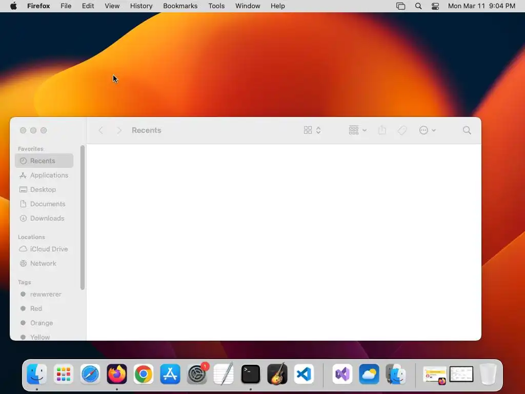
Task: Select the Orange tag in sidebar
Action: [44, 323]
